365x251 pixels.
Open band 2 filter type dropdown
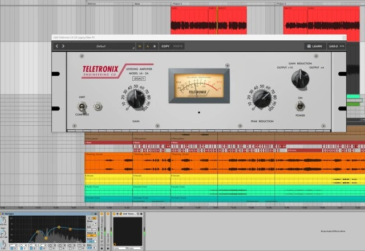(x=23, y=245)
